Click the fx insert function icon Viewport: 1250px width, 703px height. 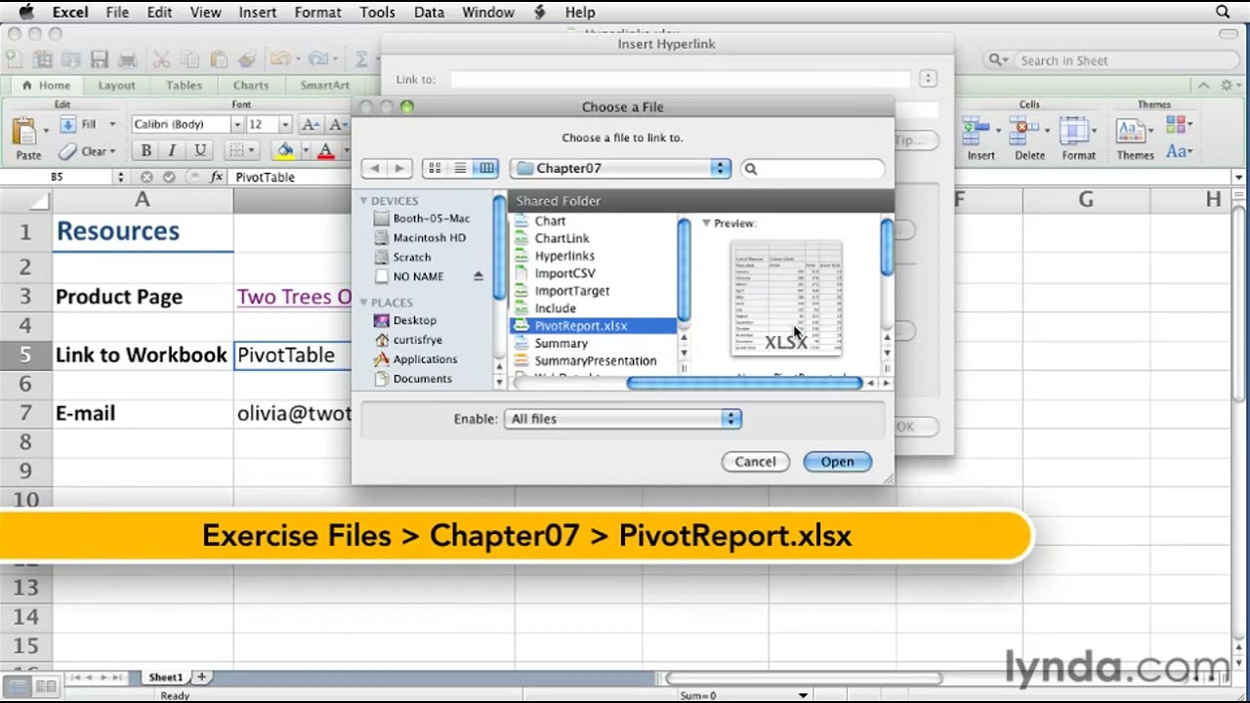click(x=217, y=177)
